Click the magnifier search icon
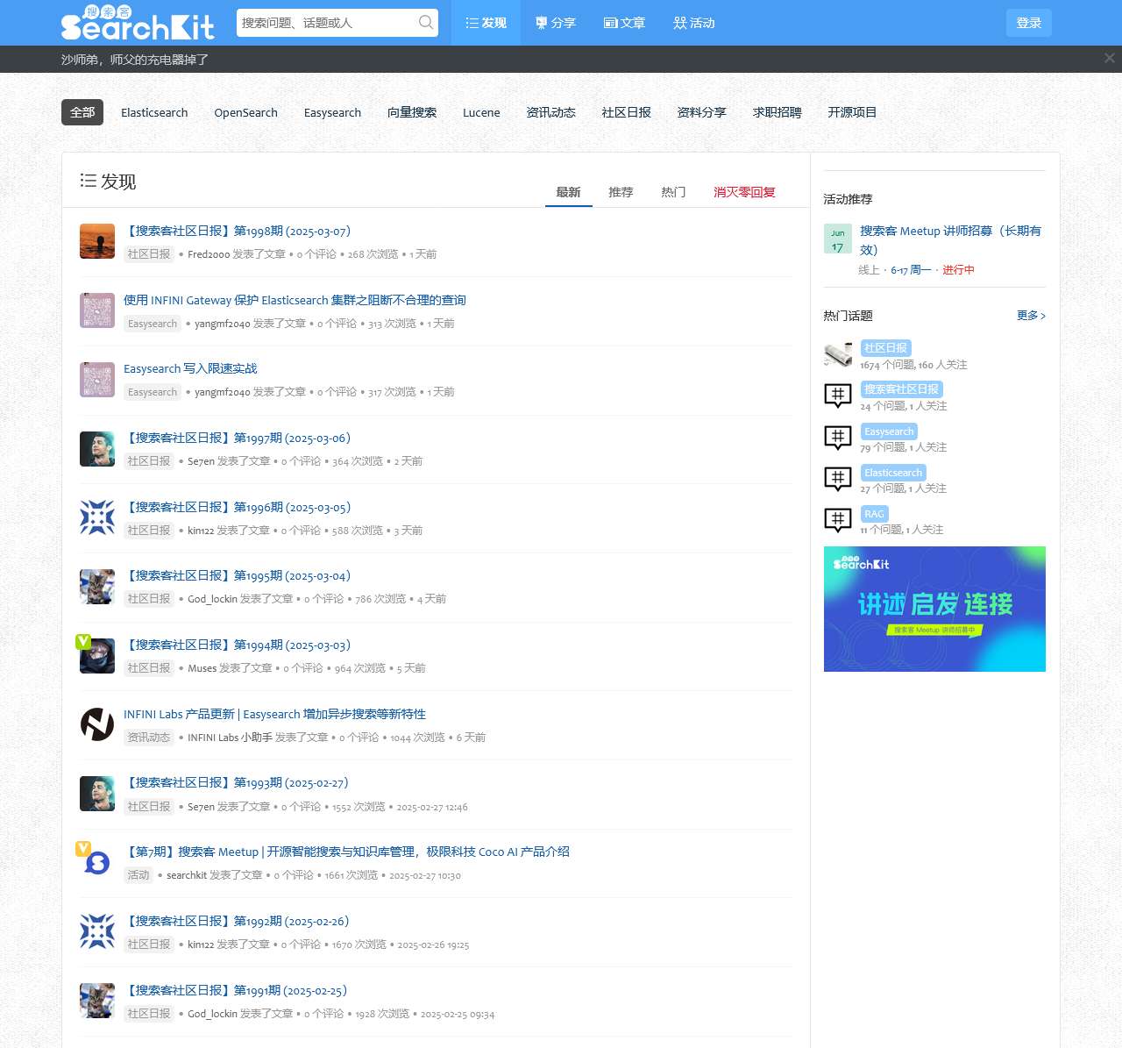Image resolution: width=1122 pixels, height=1048 pixels. click(426, 23)
